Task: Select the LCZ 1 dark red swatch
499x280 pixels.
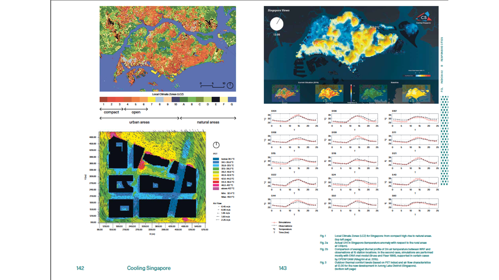Action: [x=104, y=100]
